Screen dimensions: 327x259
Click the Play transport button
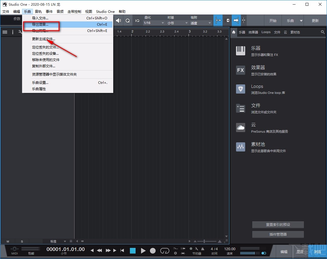click(143, 251)
